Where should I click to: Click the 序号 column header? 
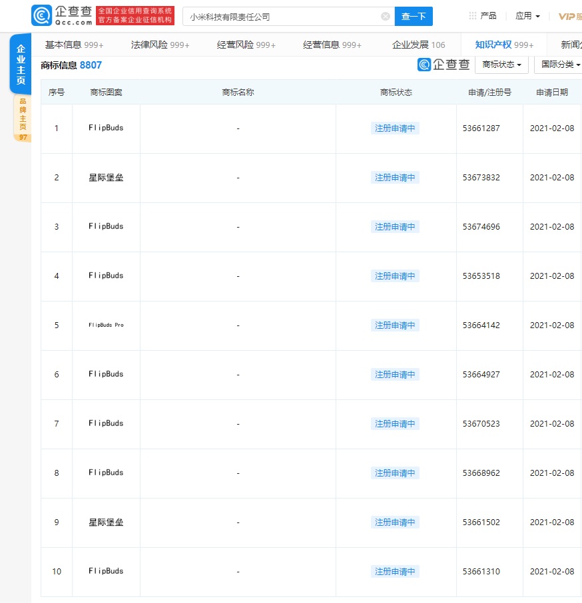pos(57,93)
